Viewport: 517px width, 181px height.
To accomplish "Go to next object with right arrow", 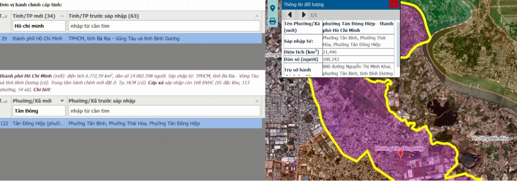I will tap(304, 15).
